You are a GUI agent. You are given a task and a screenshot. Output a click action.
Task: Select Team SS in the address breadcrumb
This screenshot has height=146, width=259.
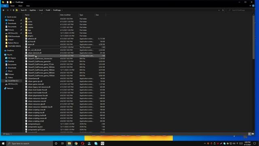coord(23,10)
